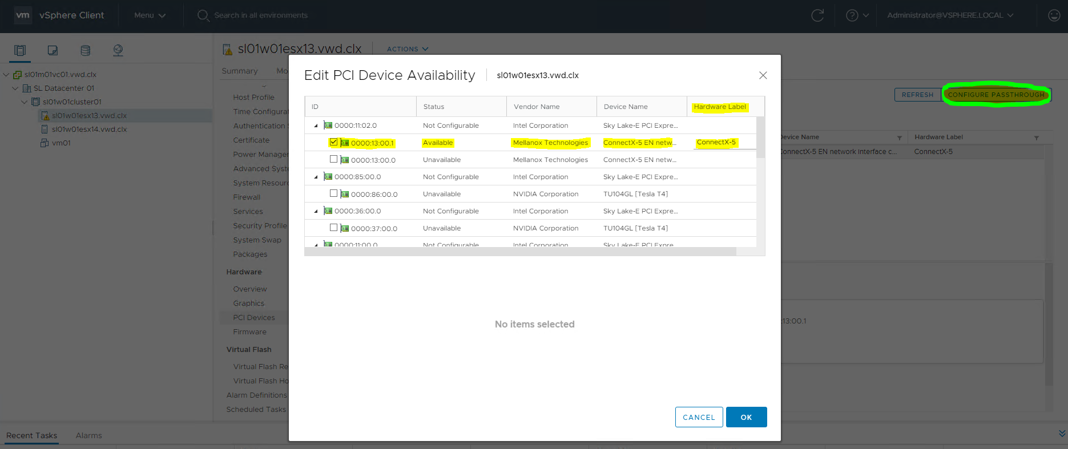Click OK to save PCI device availability
The image size is (1068, 449).
[x=746, y=417]
